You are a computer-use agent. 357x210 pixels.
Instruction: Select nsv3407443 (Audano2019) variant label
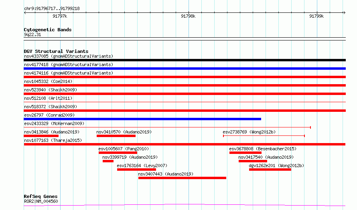coord(166,174)
